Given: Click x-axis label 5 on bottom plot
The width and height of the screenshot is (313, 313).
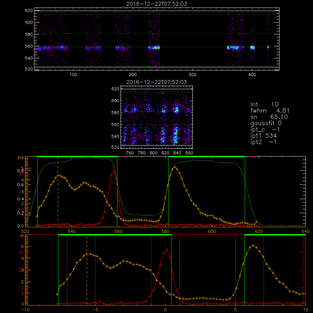Looking at the screenshot, I should pyautogui.click(x=236, y=310).
